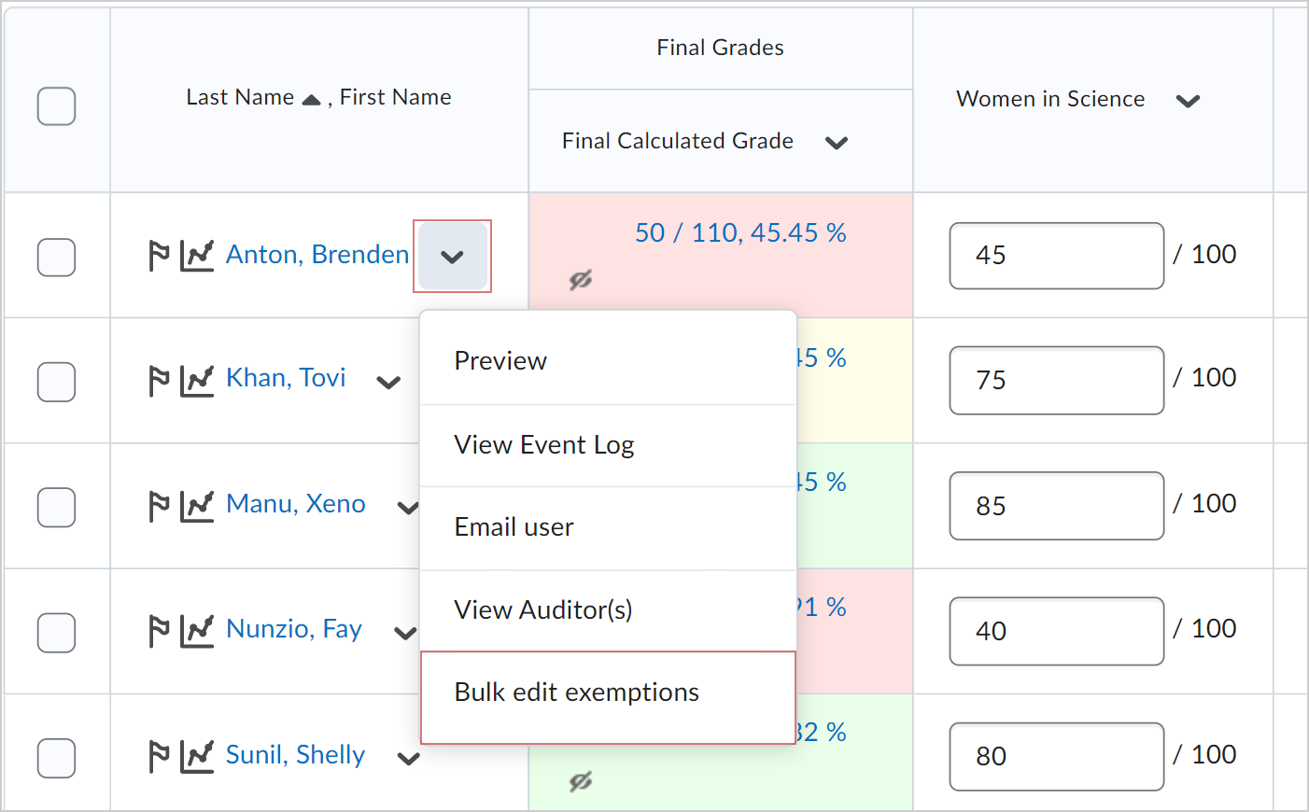Click Anton's 50 / 110, 45.45 % grade link
This screenshot has height=812, width=1309.
click(x=740, y=233)
